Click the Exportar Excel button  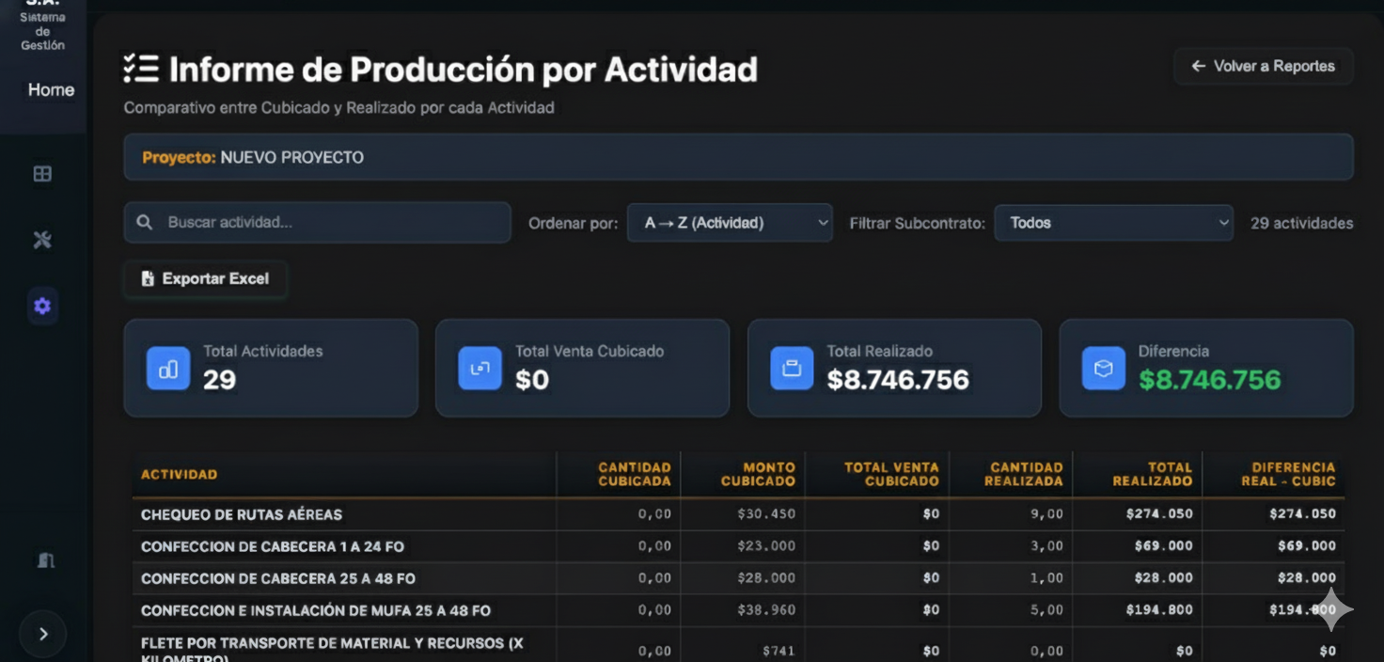coord(205,278)
